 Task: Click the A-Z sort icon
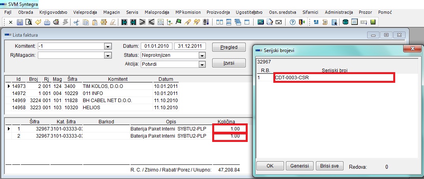(x=205, y=22)
